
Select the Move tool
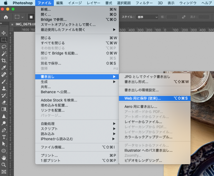[4, 33]
